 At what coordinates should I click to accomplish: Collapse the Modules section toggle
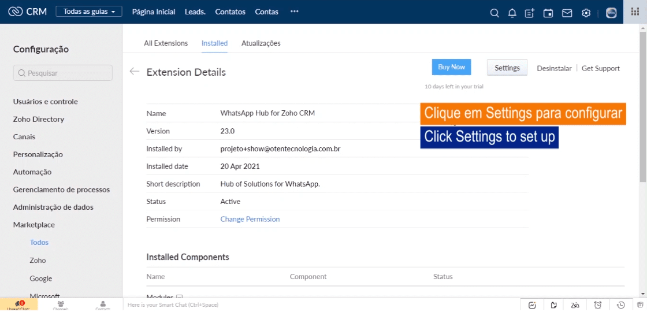pos(179,297)
